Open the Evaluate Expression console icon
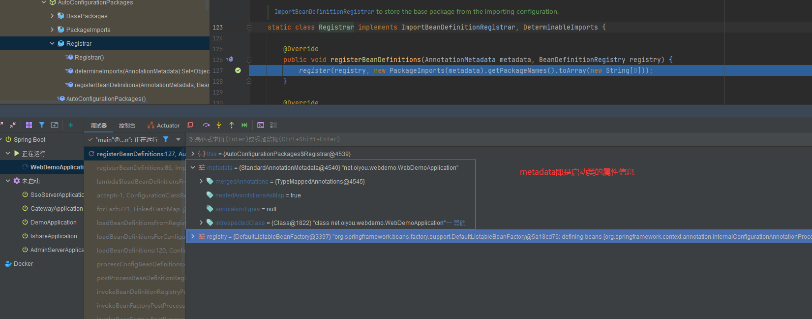Image resolution: width=812 pixels, height=319 pixels. 261,125
